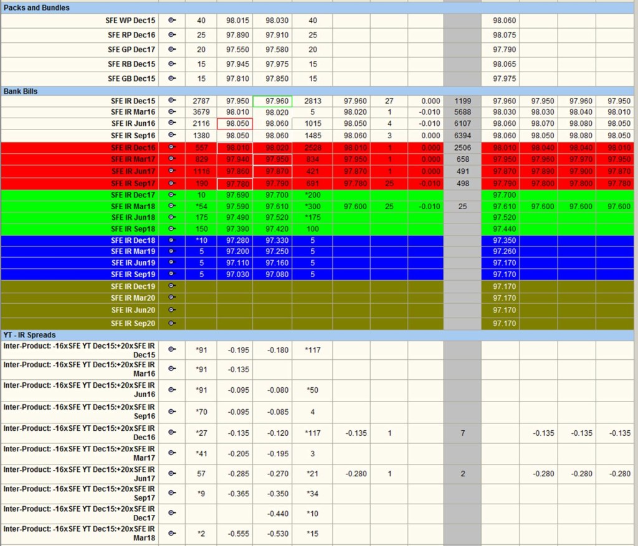Viewport: 638px width, 546px height.
Task: Click the icon beside SFE GB Dec15
Action: click(172, 78)
